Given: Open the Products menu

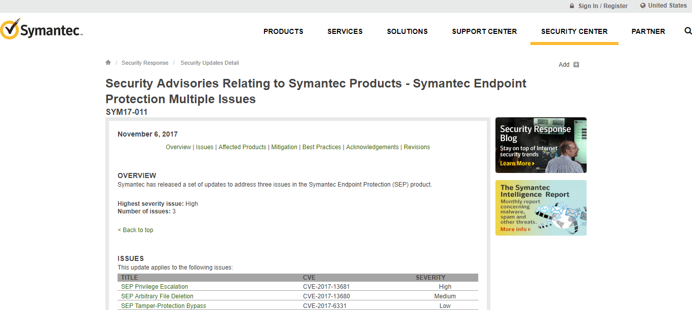Looking at the screenshot, I should click(283, 31).
